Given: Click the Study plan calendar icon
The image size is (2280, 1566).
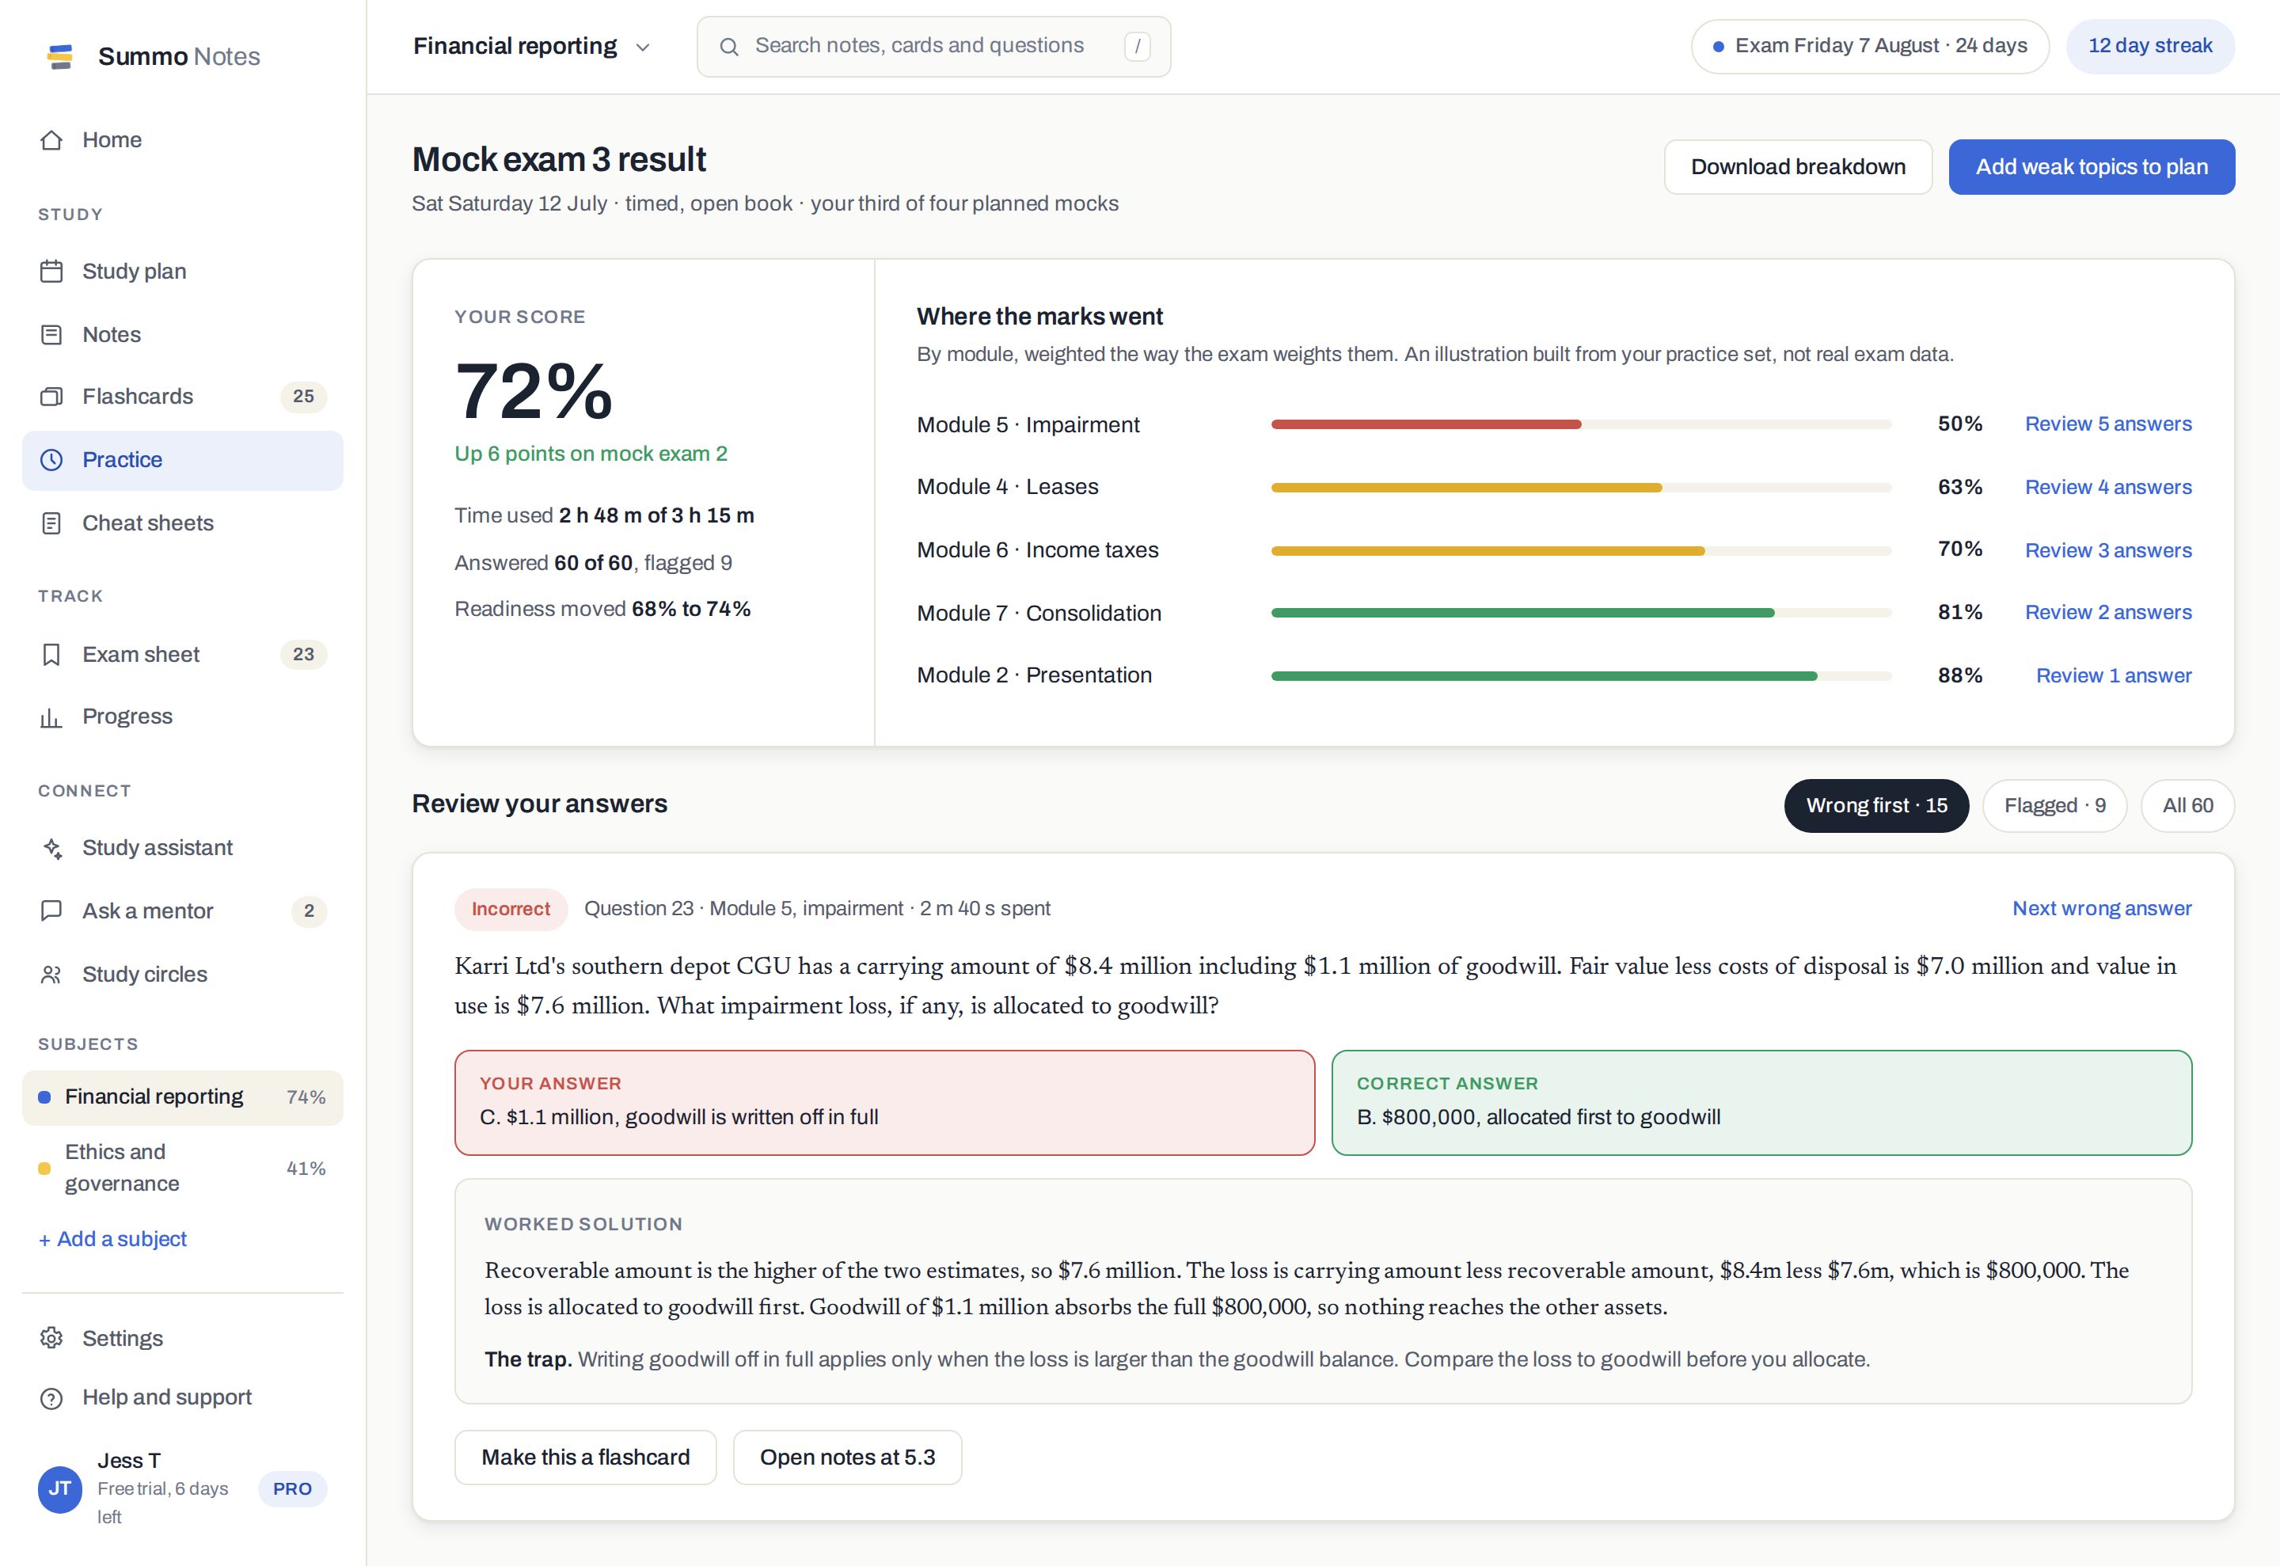Looking at the screenshot, I should [x=52, y=272].
